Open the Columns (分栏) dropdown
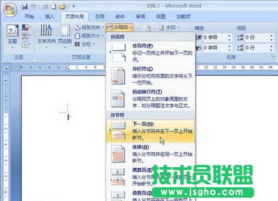 point(85,44)
